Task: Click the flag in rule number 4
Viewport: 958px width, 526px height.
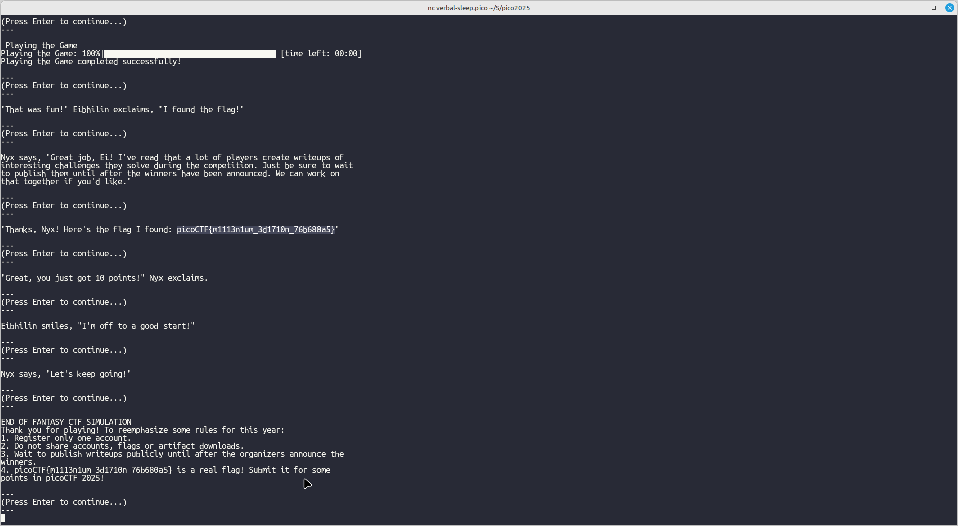Action: (x=93, y=470)
